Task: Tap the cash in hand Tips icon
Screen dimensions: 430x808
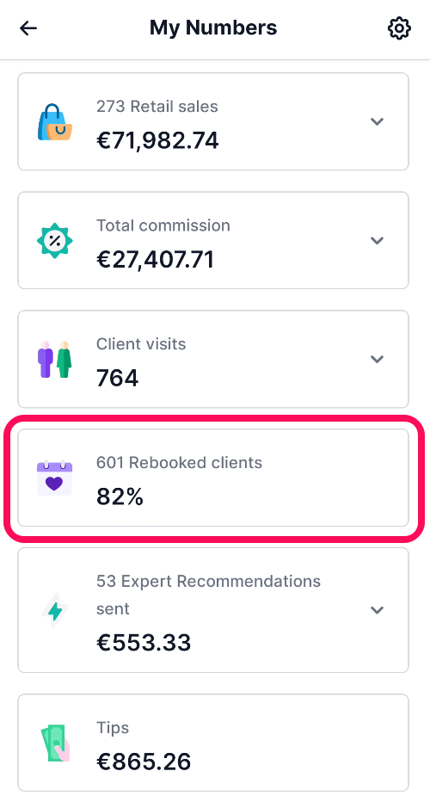Action: pyautogui.click(x=54, y=743)
